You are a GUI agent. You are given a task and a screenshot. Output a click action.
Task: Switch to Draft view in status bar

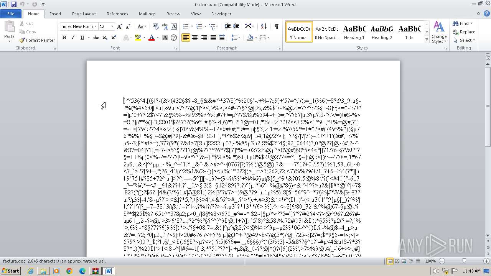click(x=417, y=261)
